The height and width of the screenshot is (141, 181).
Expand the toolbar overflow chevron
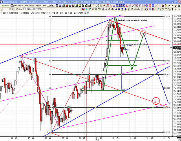click(x=94, y=5)
